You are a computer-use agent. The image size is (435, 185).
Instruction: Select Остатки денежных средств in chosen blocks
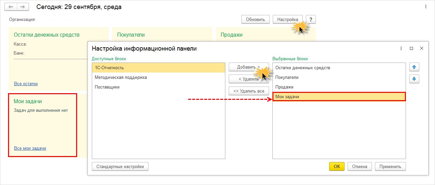339,68
